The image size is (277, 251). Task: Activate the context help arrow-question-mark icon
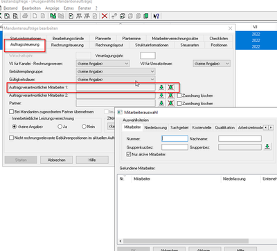(157, 16)
